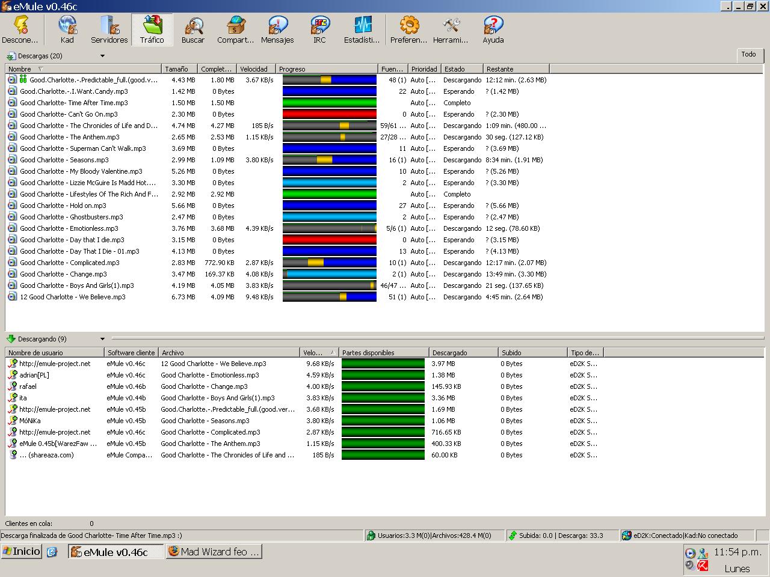
Task: Open the Herramientas tools menu
Action: (x=451, y=29)
